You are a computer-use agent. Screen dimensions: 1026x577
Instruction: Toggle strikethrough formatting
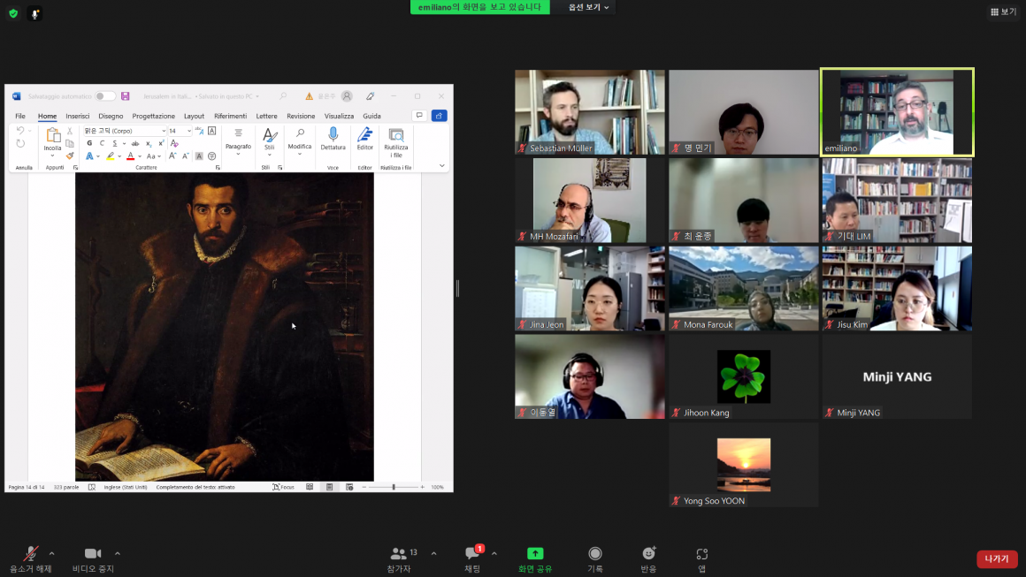tap(134, 143)
